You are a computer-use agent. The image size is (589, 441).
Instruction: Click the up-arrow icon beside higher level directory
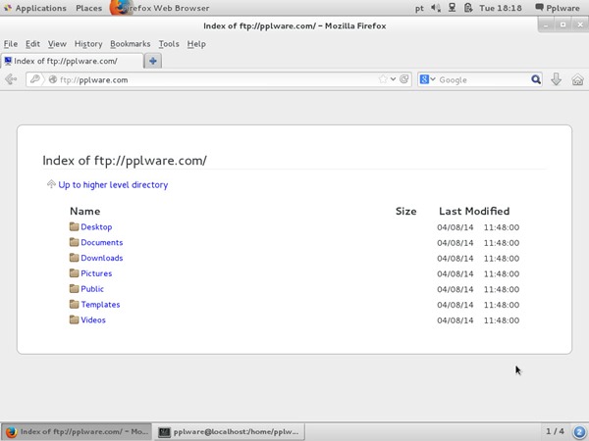click(x=51, y=184)
